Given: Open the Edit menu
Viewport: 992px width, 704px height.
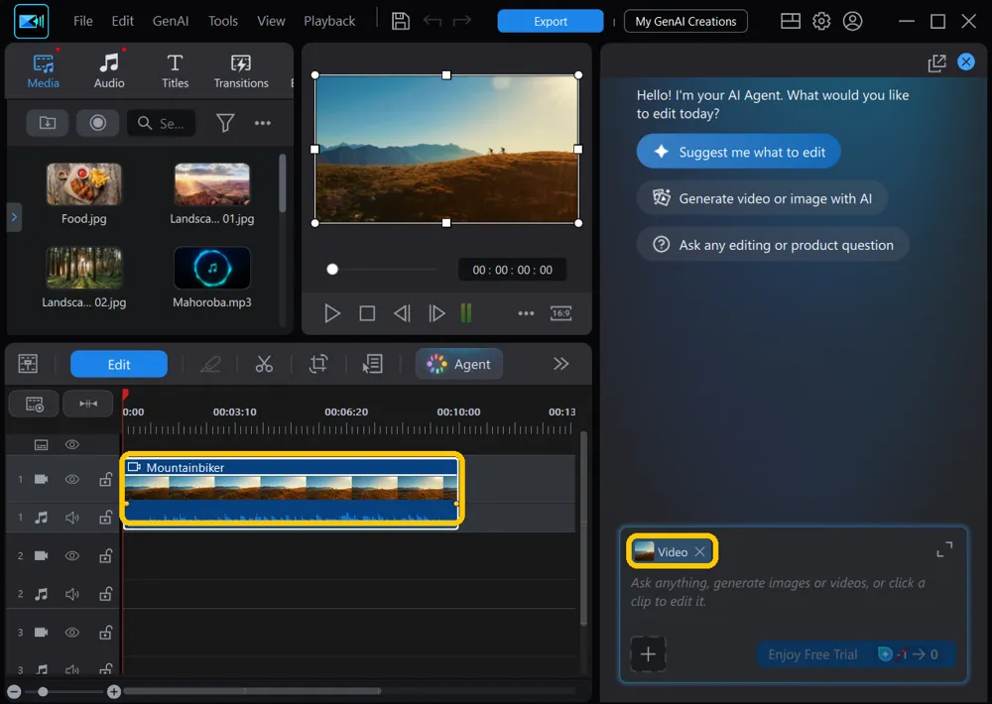Looking at the screenshot, I should (x=122, y=21).
